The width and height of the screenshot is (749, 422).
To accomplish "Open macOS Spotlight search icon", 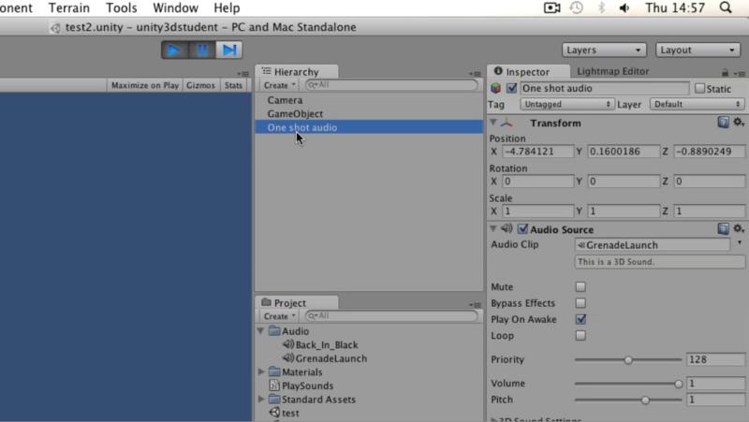I will point(726,7).
